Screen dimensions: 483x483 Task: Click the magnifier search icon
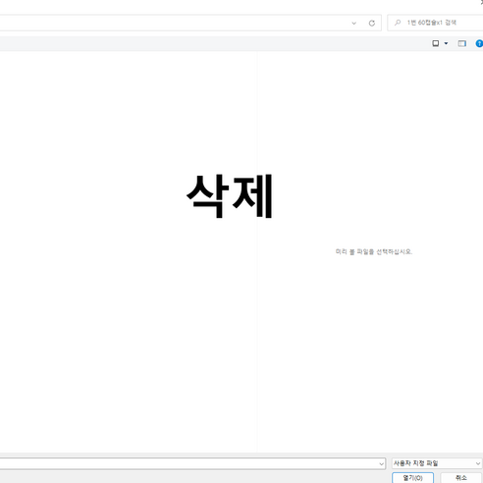point(398,23)
